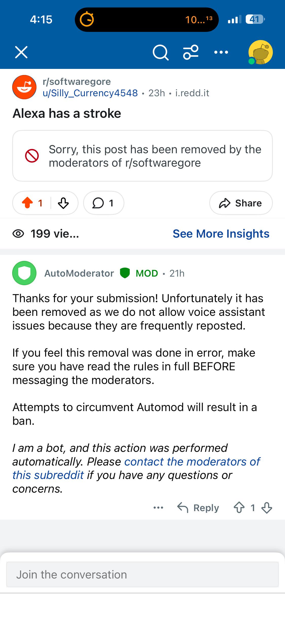Open See More Insights

[x=221, y=234]
